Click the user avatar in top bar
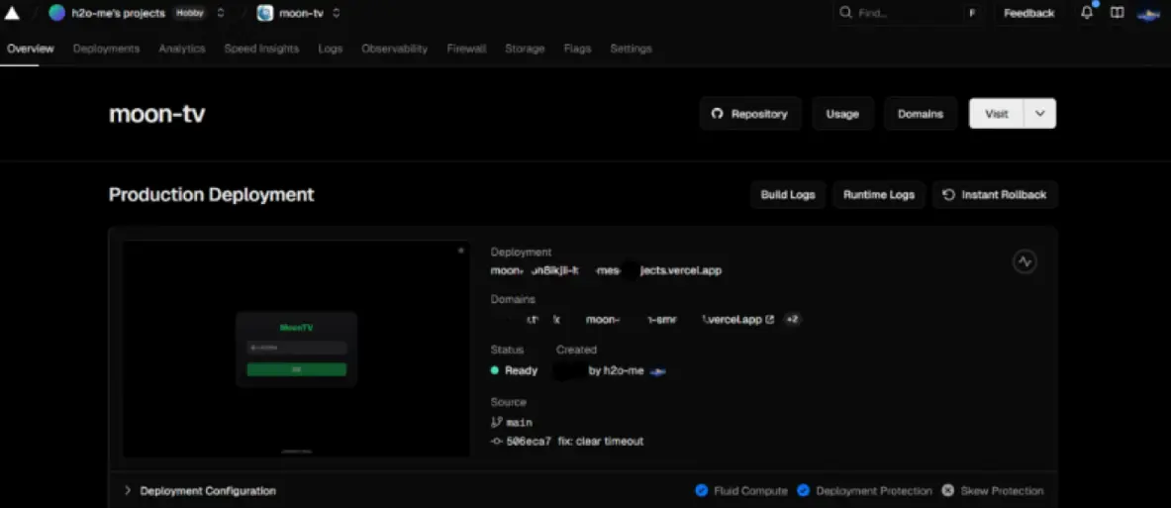Image resolution: width=1171 pixels, height=508 pixels. coord(1147,14)
